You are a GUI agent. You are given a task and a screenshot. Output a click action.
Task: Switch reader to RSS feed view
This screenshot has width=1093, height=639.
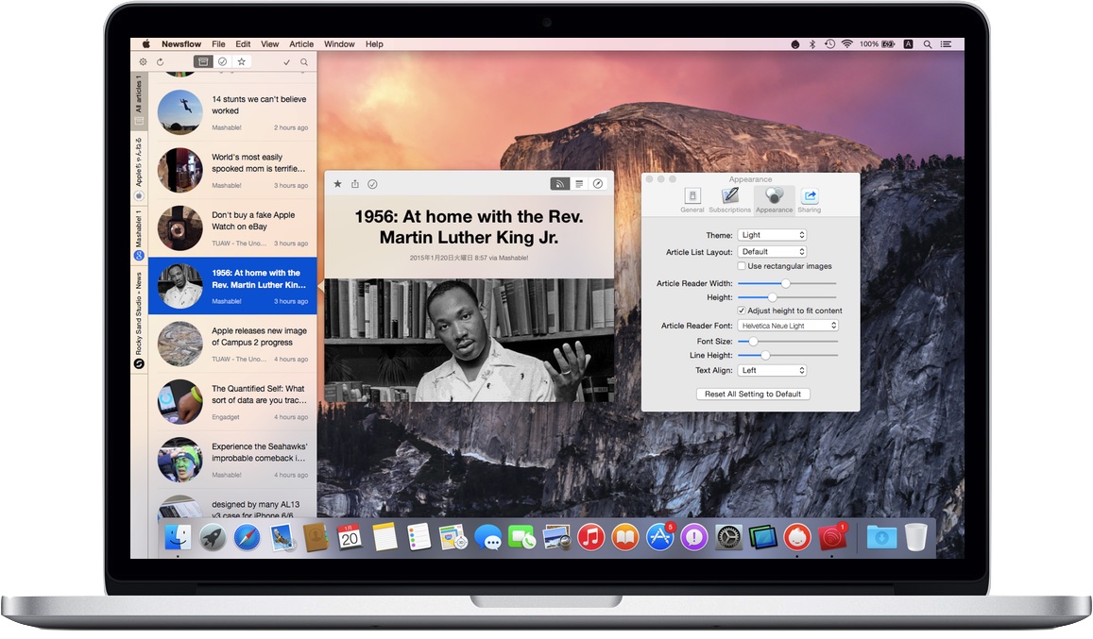[560, 184]
